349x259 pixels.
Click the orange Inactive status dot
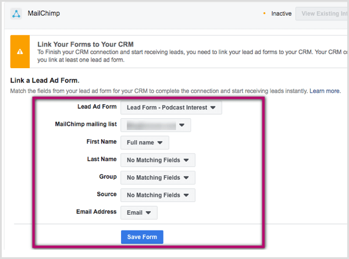(x=264, y=13)
